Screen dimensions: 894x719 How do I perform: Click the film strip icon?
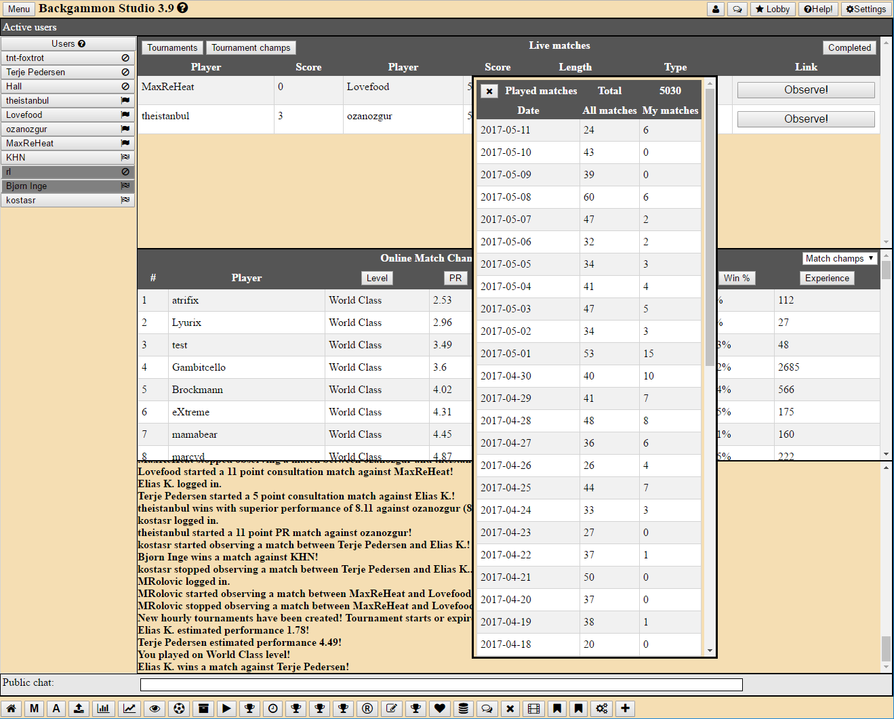pos(533,708)
